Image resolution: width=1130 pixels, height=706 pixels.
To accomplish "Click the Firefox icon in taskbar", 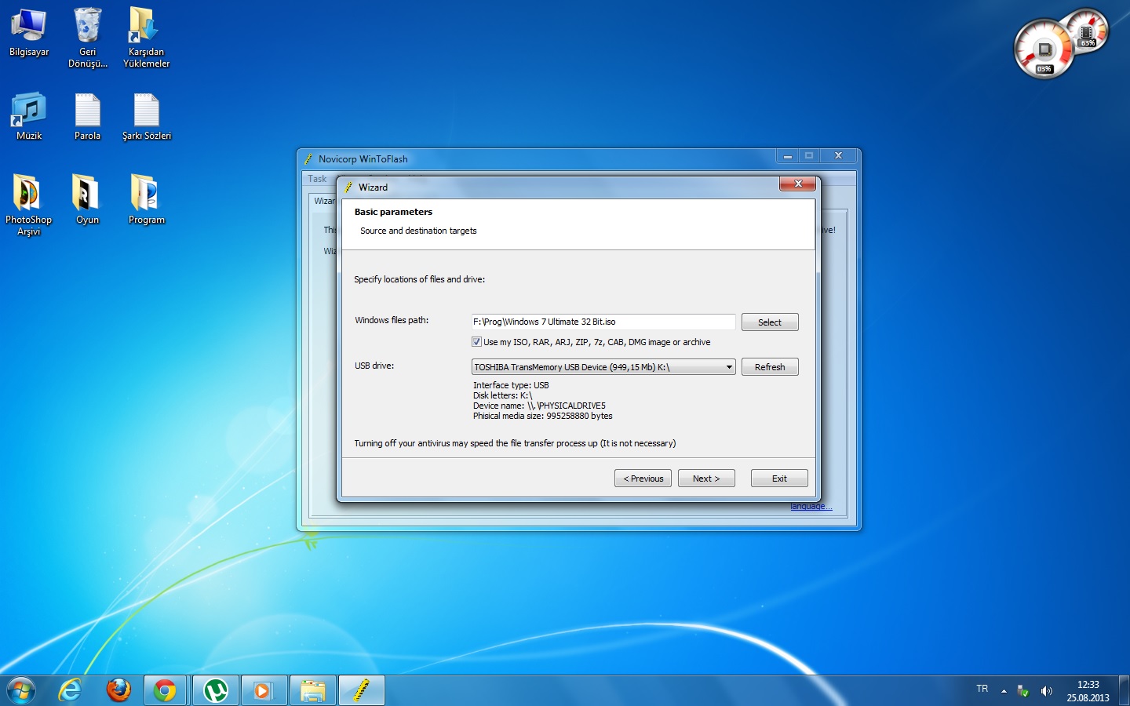I will point(118,690).
